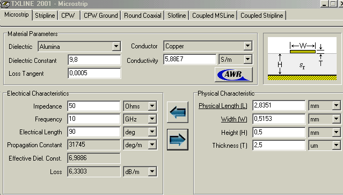Expand the Impedance Ohms unit dropdown
Image resolution: width=343 pixels, height=195 pixels.
pyautogui.click(x=152, y=106)
